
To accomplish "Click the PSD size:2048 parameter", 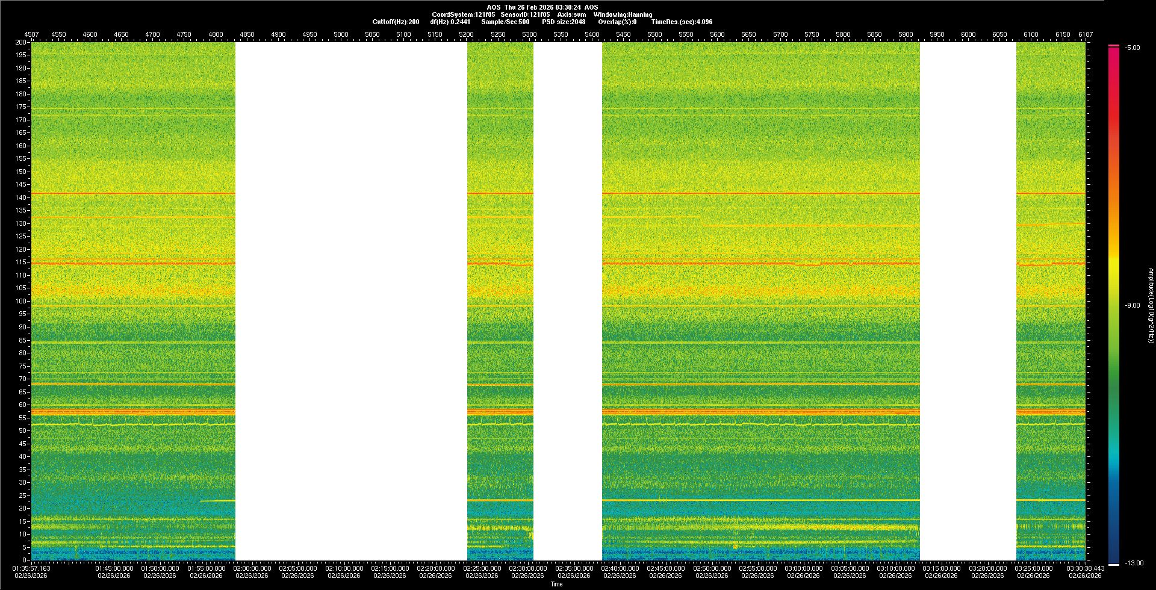I will (x=564, y=22).
